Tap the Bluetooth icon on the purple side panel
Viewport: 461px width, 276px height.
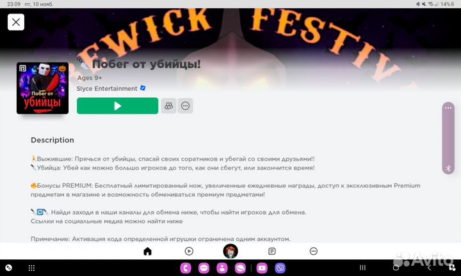(x=448, y=169)
